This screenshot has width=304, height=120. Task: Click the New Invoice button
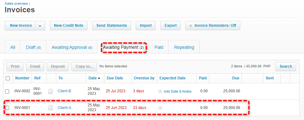click(20, 26)
